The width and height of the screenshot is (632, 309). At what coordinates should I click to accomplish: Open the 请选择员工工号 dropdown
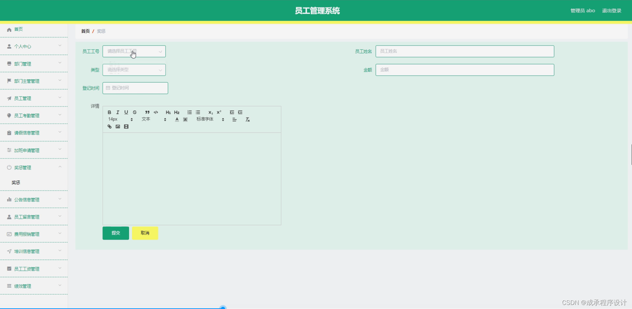[134, 51]
